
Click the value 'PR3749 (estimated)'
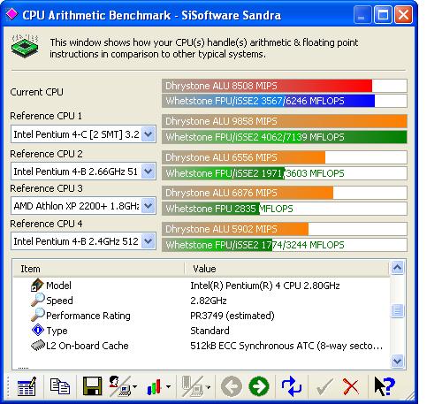click(232, 316)
